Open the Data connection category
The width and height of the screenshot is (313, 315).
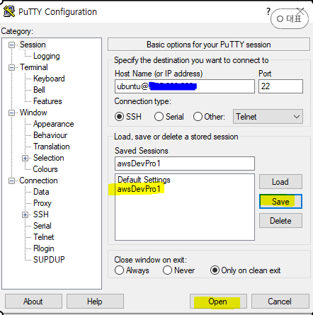pos(41,192)
